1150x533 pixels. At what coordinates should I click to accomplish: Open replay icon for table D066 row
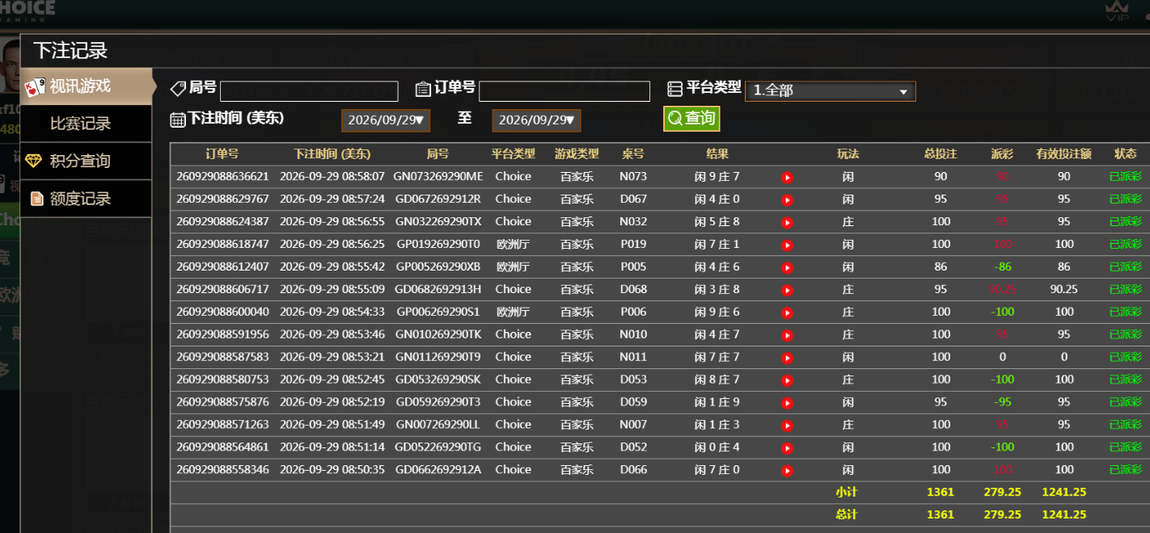(787, 471)
